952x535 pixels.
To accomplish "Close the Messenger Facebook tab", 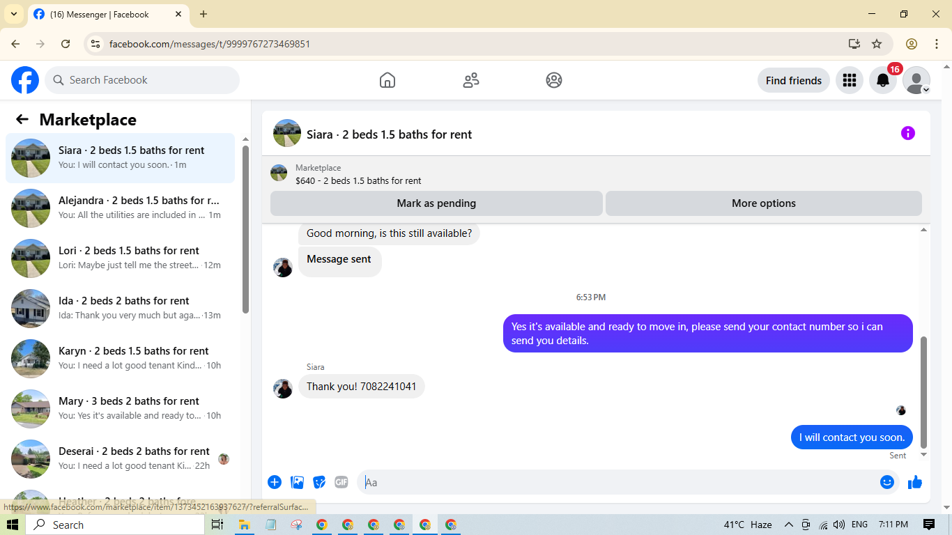I will 178,14.
